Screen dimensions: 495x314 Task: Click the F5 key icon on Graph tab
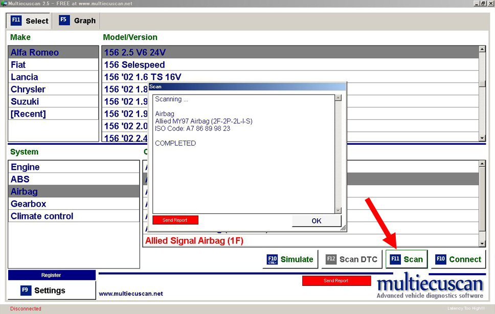pos(64,20)
